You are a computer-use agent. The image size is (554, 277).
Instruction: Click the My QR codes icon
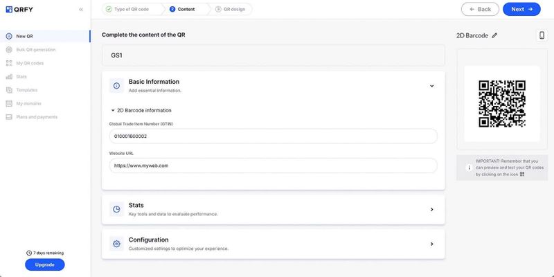point(9,63)
